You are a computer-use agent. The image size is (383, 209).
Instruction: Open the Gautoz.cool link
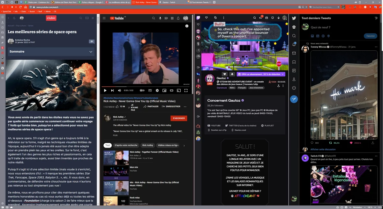(x=238, y=130)
